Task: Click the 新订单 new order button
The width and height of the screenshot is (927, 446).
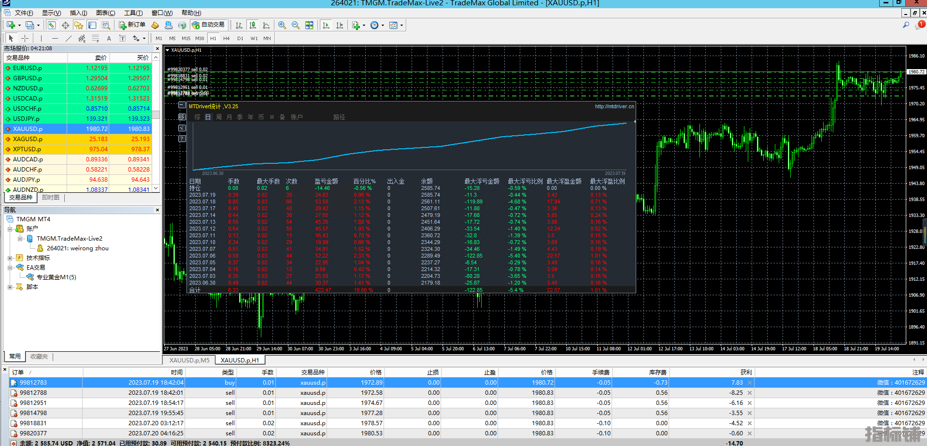Action: (132, 25)
